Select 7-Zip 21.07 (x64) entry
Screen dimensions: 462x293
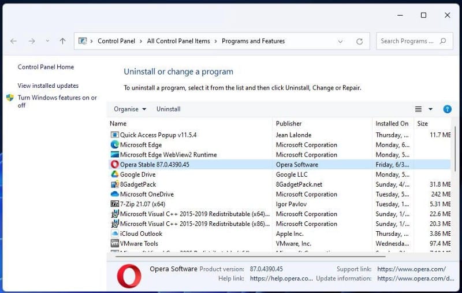tap(143, 204)
